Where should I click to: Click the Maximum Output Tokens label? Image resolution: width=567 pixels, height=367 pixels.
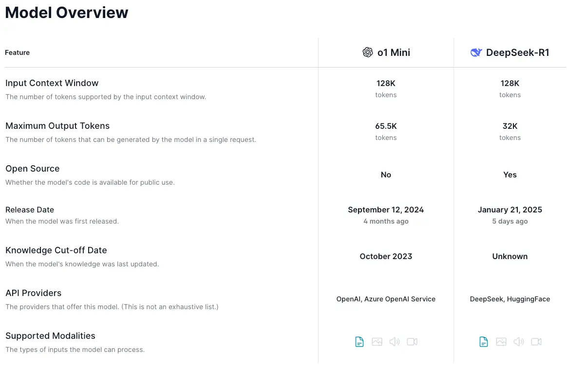click(57, 126)
